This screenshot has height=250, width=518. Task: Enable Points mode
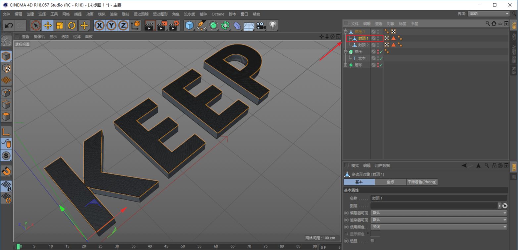6,93
